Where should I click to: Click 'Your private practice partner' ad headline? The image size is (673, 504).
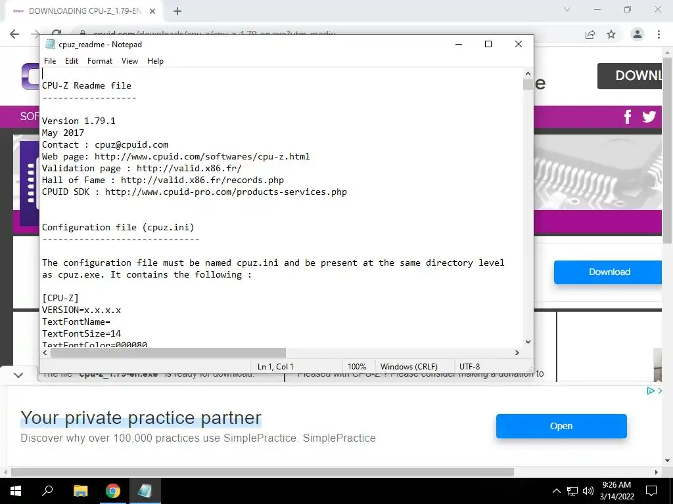(x=141, y=418)
